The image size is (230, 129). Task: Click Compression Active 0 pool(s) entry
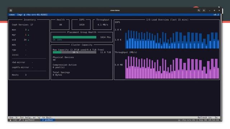click(x=65, y=66)
